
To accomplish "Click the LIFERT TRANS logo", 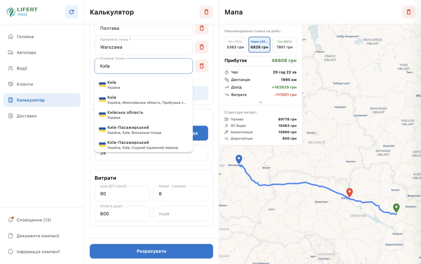I will coord(22,12).
